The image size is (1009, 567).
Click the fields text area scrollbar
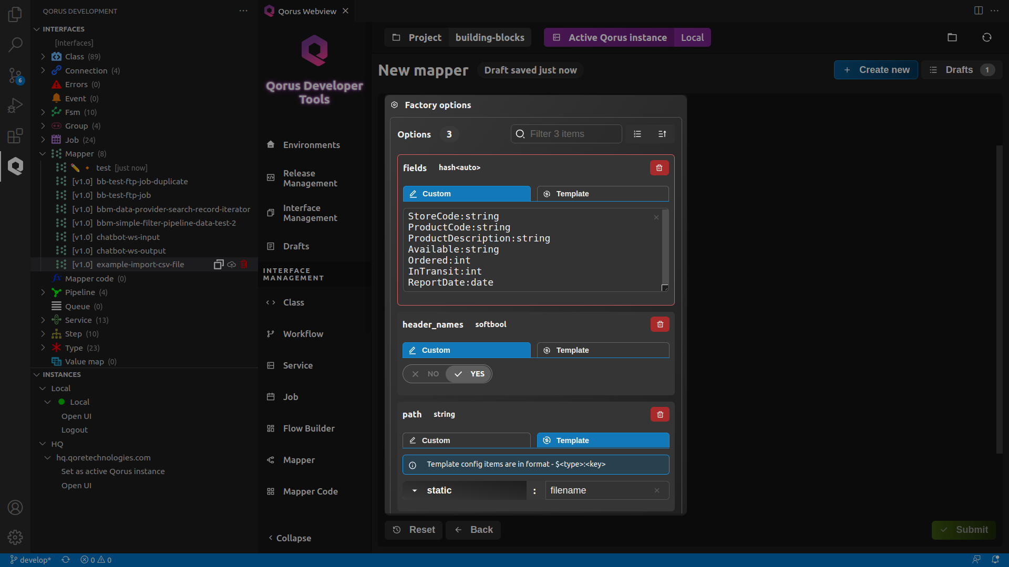click(665, 246)
